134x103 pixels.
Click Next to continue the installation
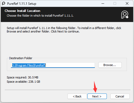[x=97, y=96]
